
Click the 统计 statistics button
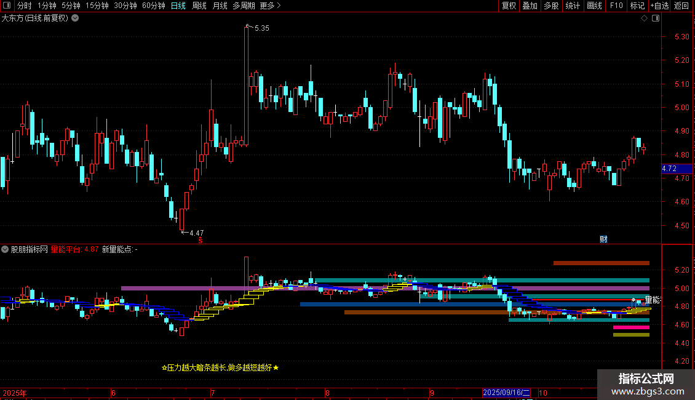[x=573, y=6]
